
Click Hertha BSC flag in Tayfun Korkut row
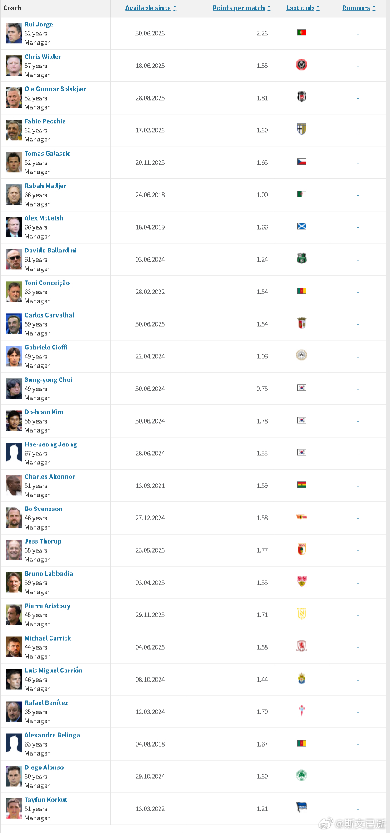(x=301, y=808)
